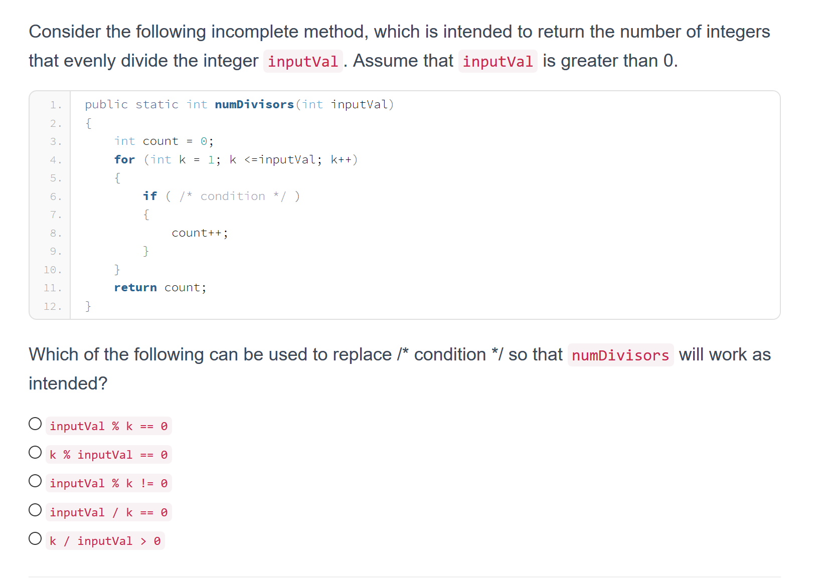
Task: Click the "inputVal % k != 0" answer label
Action: point(108,483)
